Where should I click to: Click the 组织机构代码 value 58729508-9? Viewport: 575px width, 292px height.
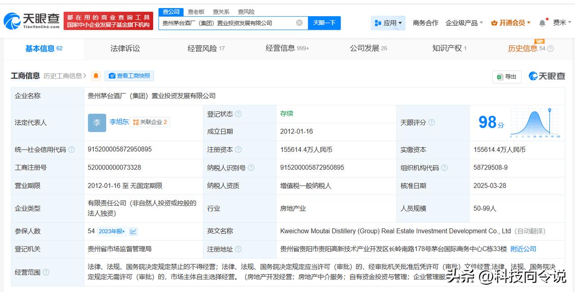[491, 167]
